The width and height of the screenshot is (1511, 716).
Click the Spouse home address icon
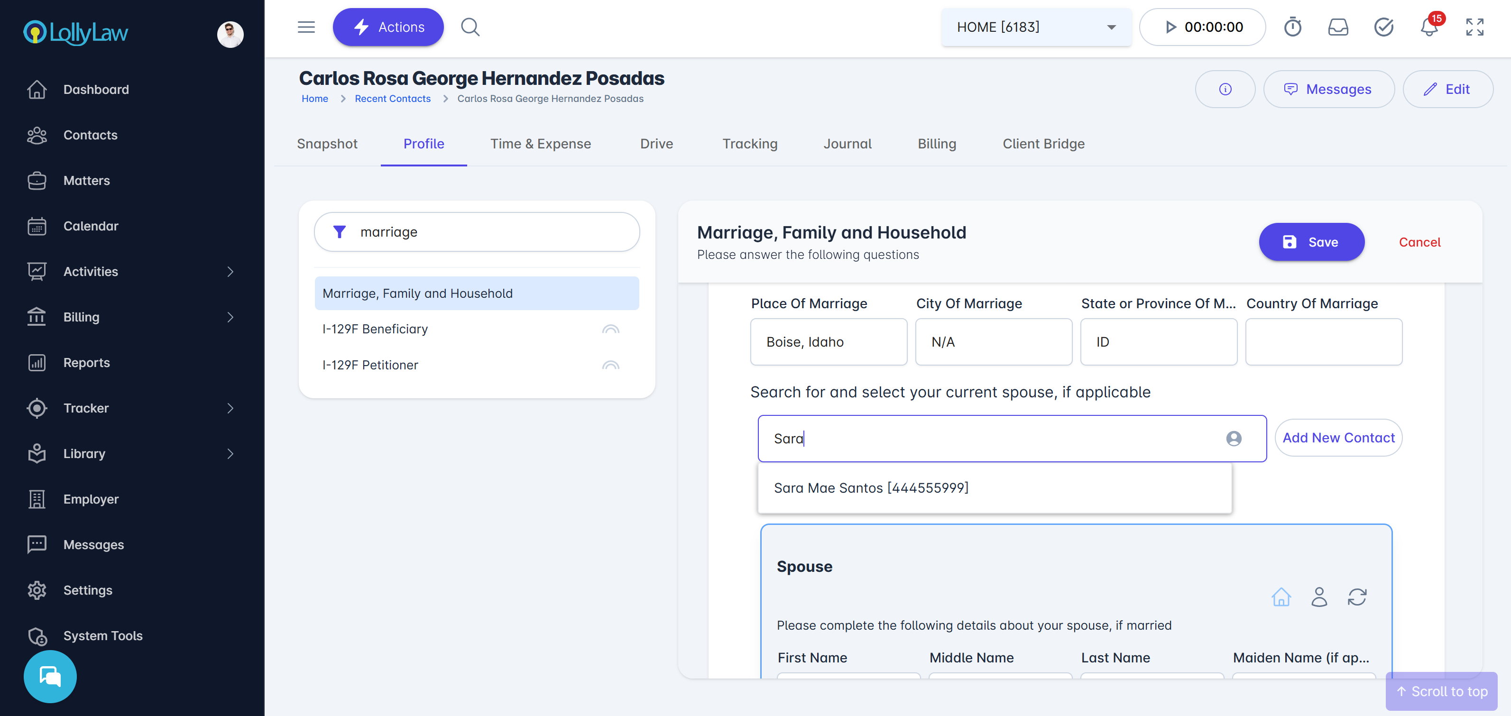(1281, 597)
